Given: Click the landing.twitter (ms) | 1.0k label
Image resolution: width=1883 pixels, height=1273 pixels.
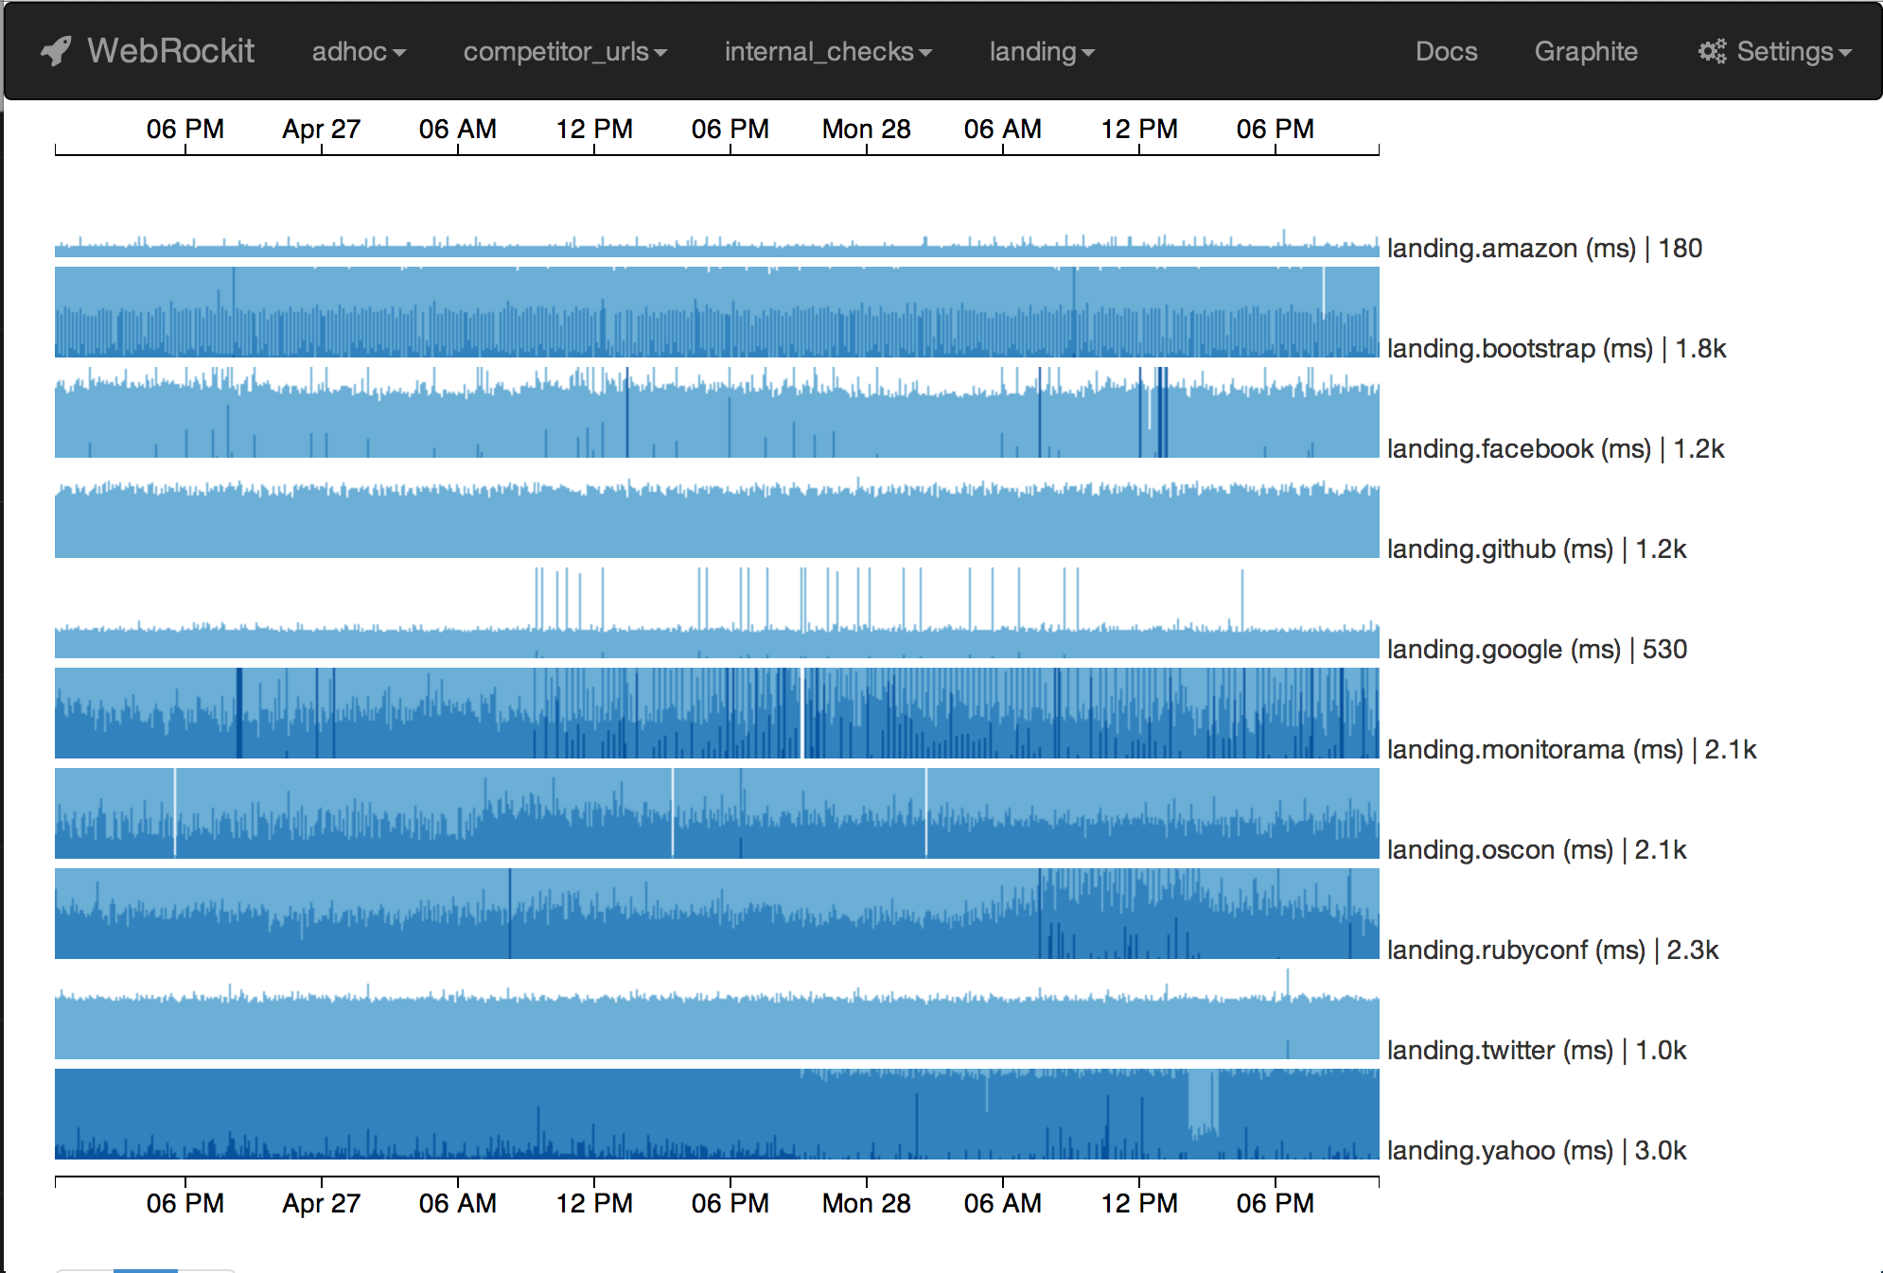Looking at the screenshot, I should coord(1537,1051).
